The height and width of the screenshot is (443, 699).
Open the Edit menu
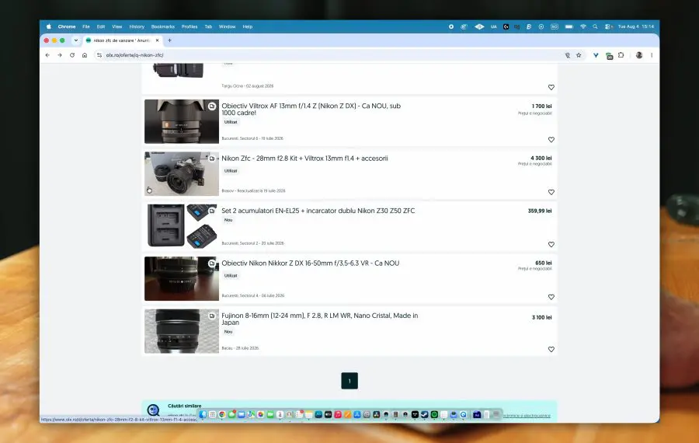tap(101, 26)
